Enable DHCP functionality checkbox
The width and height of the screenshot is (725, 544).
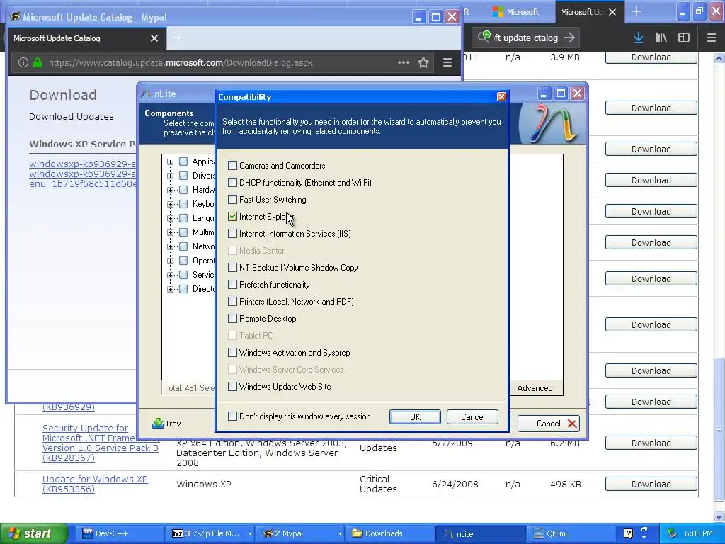[232, 182]
